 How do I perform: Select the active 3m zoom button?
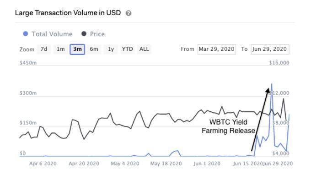(x=77, y=49)
